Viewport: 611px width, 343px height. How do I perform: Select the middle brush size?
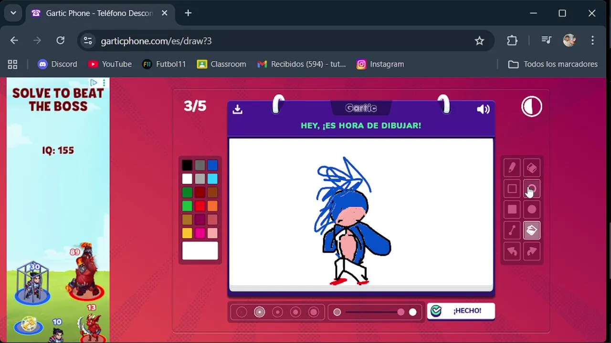click(277, 312)
